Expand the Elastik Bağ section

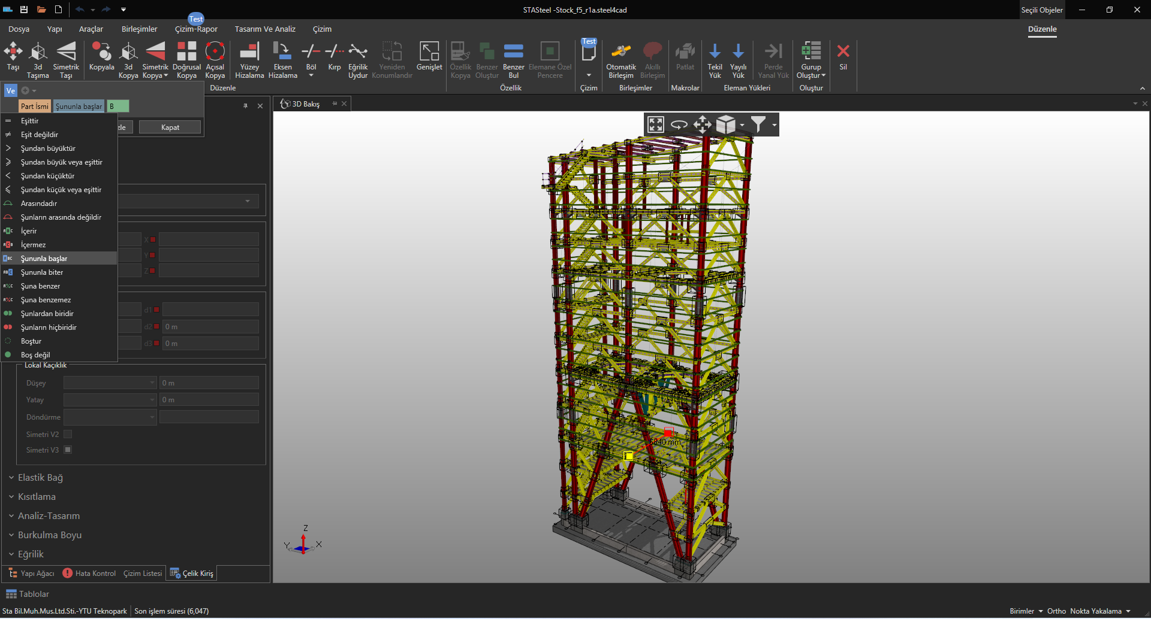tap(40, 478)
